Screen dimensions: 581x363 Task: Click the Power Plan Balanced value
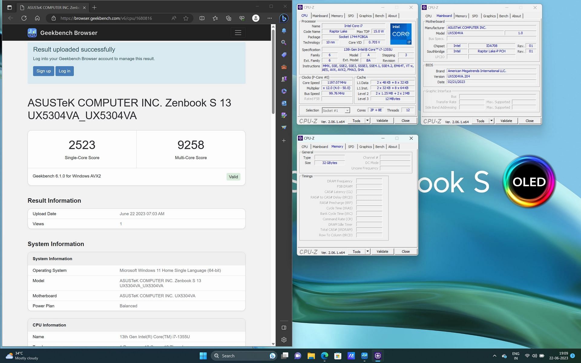[x=128, y=306]
